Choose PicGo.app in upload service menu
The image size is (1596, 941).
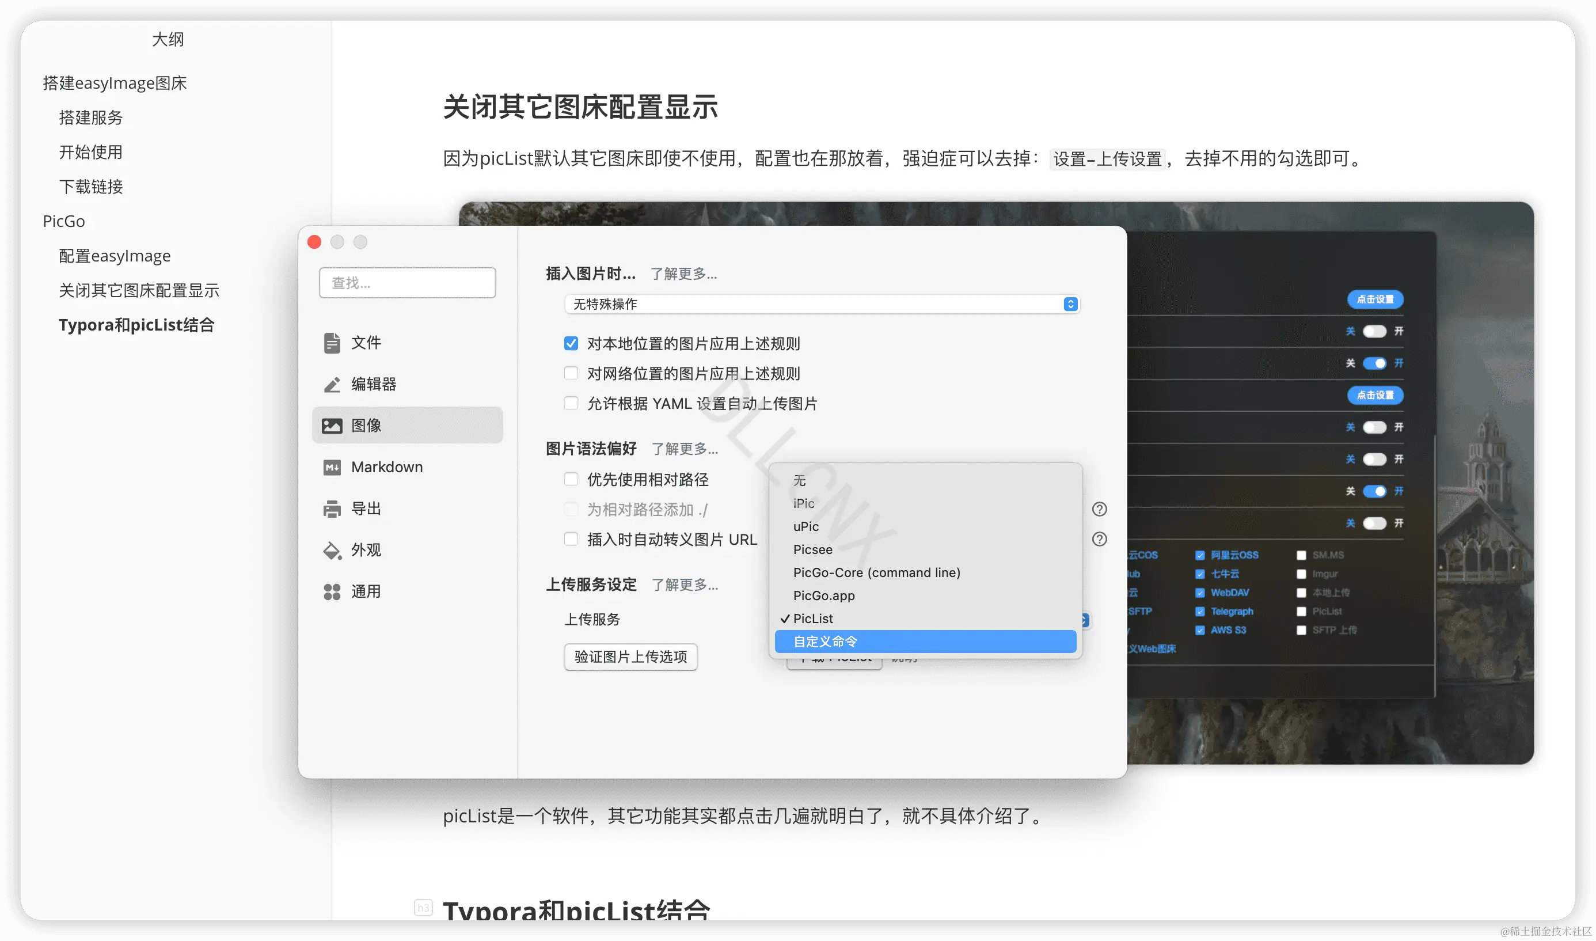tap(925, 595)
